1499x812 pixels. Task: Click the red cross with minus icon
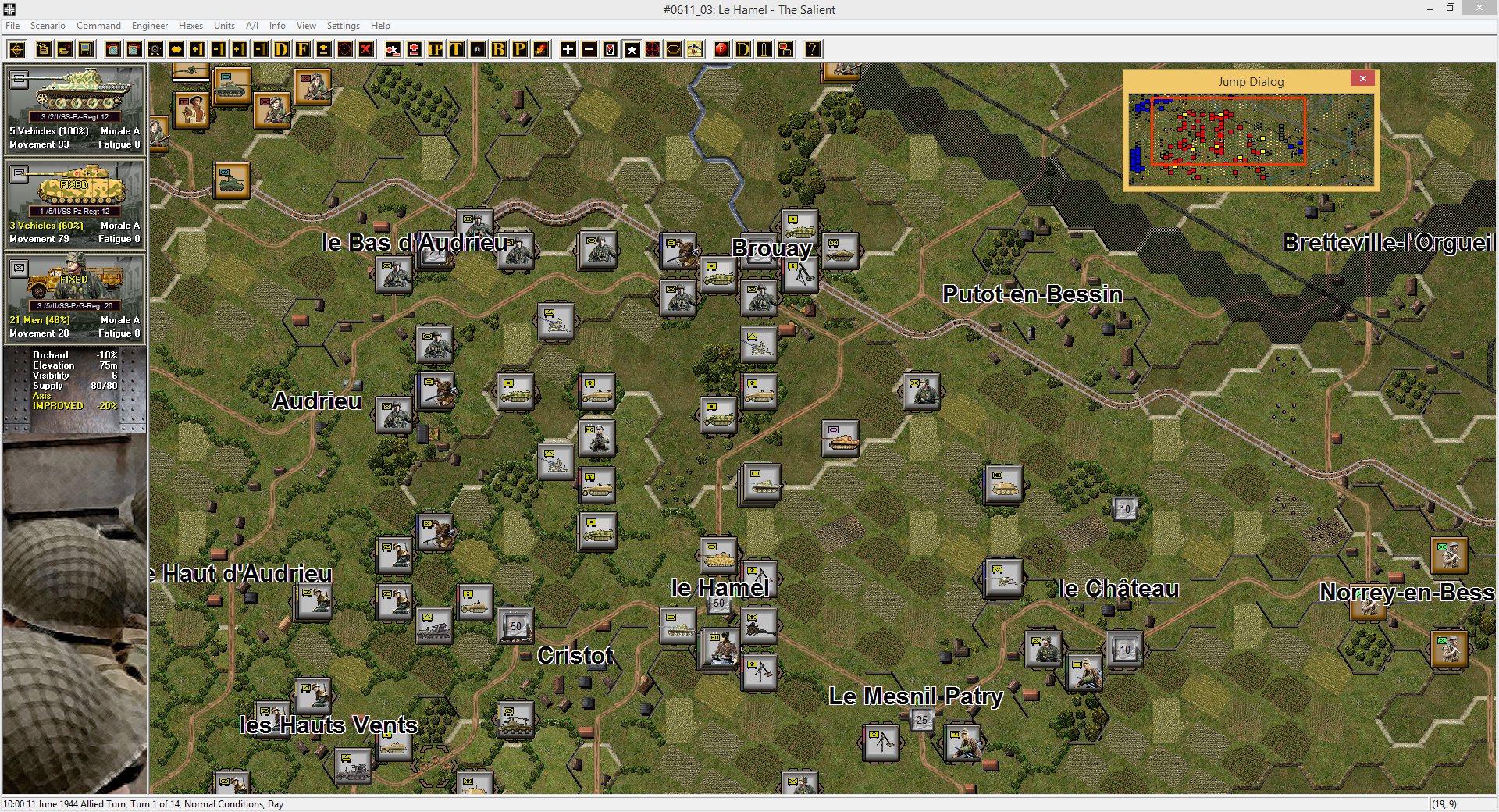point(414,49)
